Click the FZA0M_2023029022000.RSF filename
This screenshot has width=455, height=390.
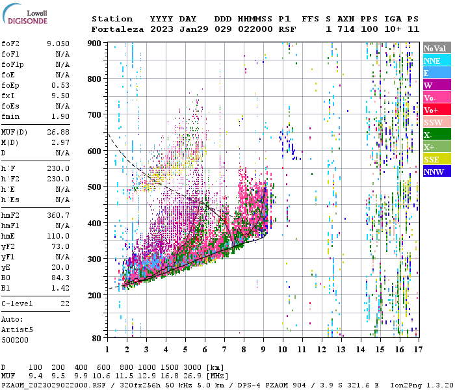tap(54, 385)
